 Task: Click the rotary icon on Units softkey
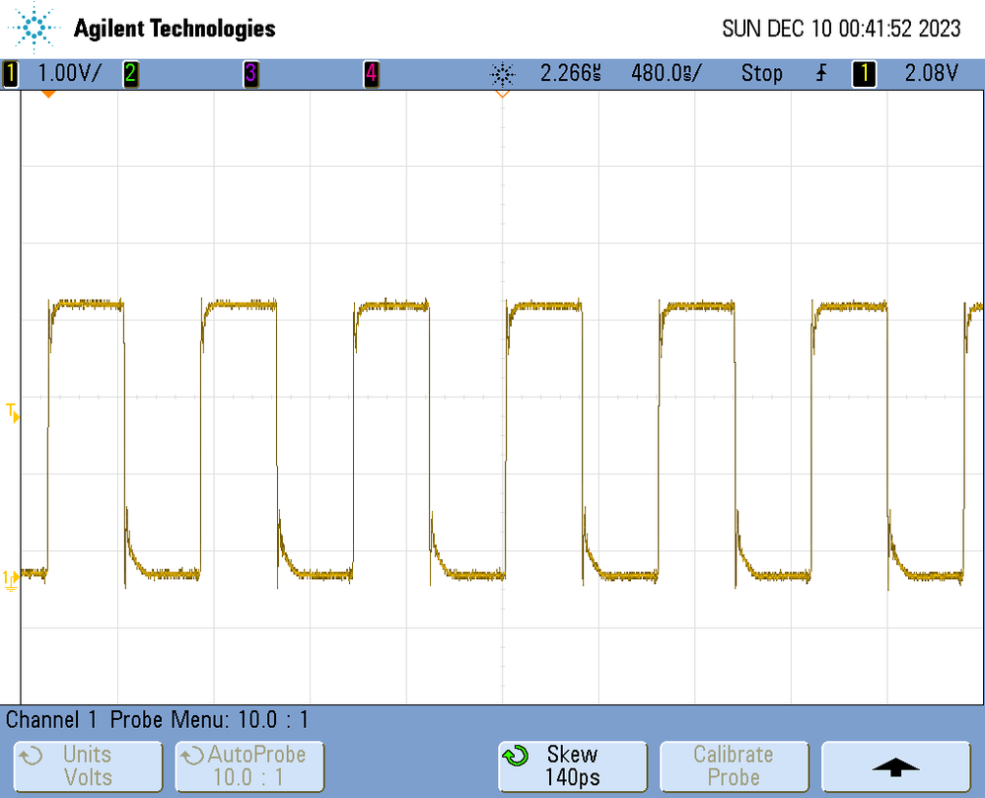(31, 756)
